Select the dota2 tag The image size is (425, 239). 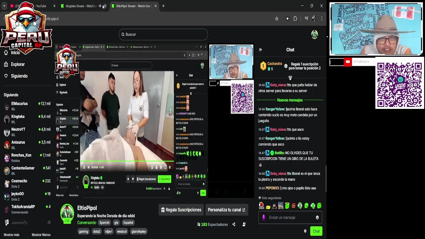(97, 231)
